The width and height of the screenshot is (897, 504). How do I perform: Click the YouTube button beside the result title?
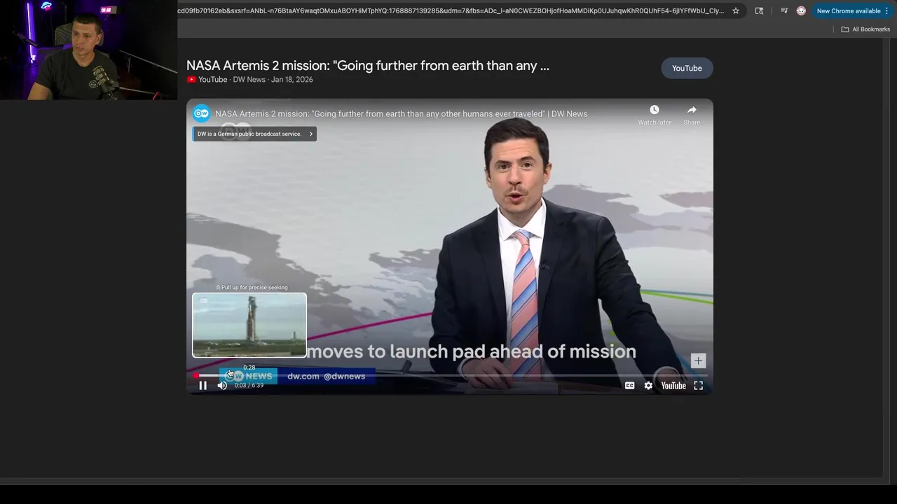(687, 68)
